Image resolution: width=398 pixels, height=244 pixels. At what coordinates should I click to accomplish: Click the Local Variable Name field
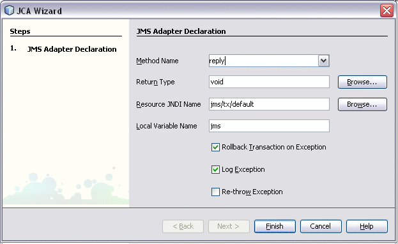click(269, 126)
